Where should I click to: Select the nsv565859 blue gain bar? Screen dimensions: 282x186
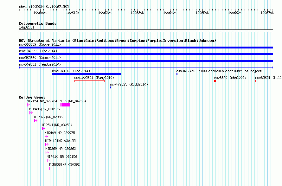146,48
